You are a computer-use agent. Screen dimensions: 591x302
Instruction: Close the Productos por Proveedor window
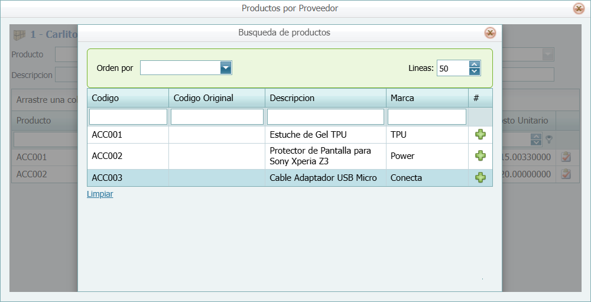[x=579, y=8]
